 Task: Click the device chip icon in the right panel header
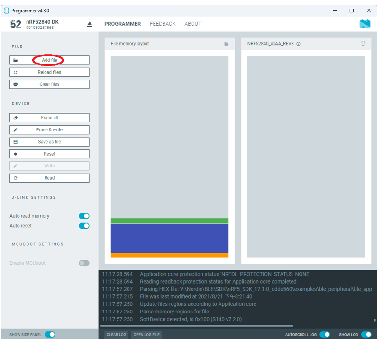point(363,44)
